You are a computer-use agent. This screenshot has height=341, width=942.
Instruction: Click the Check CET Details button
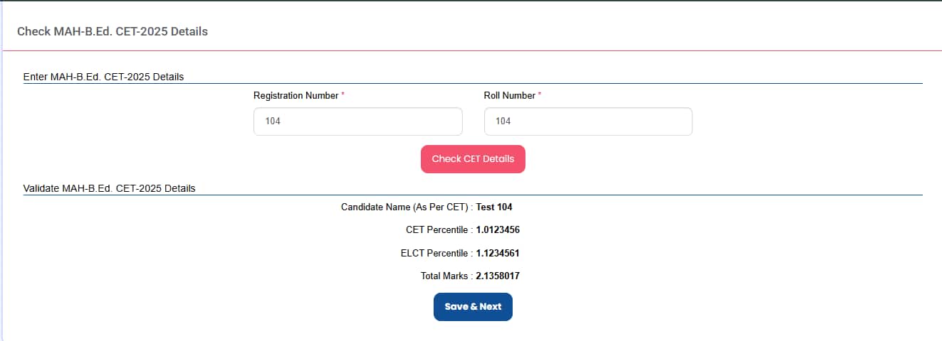[x=473, y=159]
